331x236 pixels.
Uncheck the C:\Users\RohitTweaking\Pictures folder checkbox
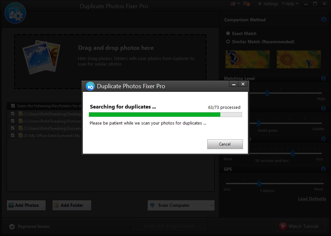(x=13, y=121)
